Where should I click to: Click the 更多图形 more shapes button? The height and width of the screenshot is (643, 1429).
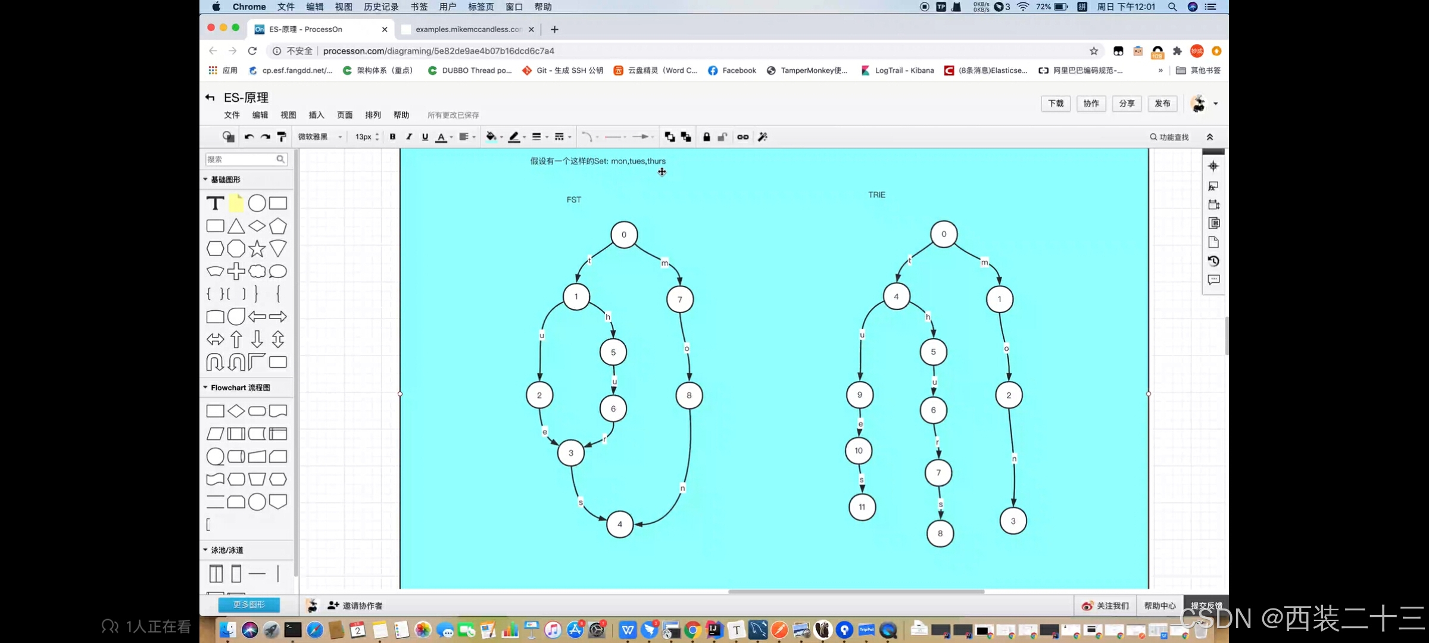pyautogui.click(x=249, y=605)
